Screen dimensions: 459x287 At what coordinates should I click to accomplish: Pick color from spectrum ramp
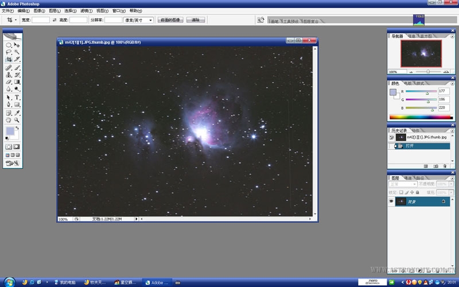click(421, 117)
